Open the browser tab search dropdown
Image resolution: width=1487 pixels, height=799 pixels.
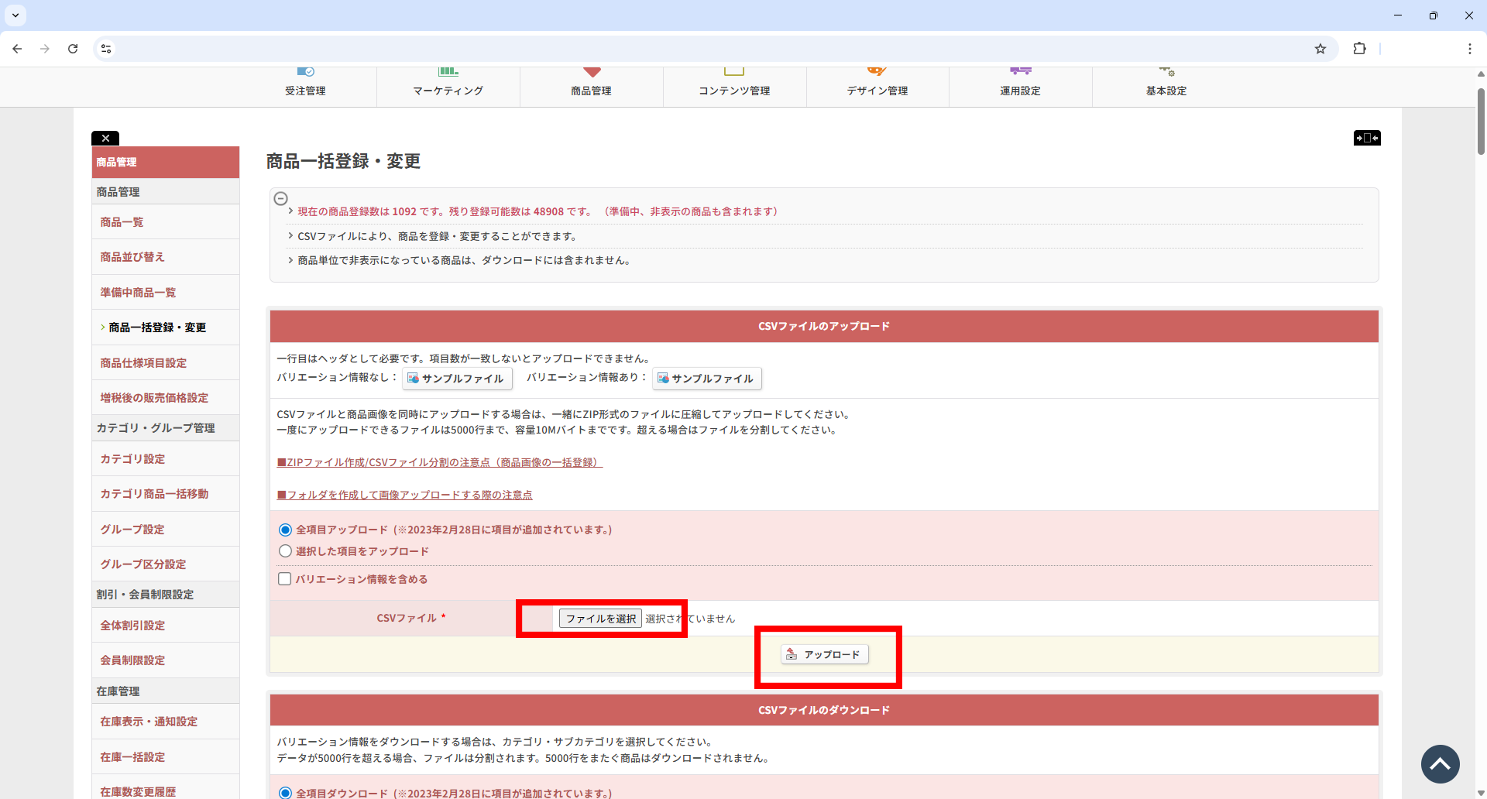click(15, 15)
